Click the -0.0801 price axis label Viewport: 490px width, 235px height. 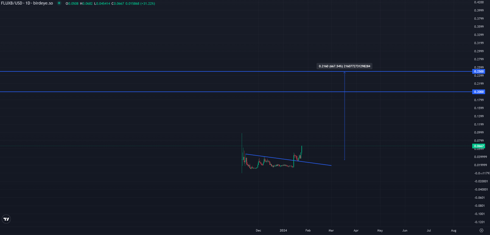click(x=479, y=206)
